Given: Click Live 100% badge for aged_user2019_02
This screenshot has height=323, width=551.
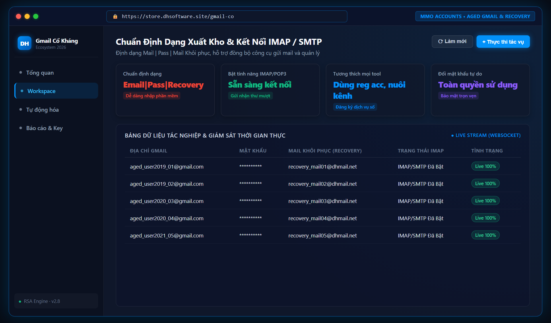Looking at the screenshot, I should click(485, 183).
